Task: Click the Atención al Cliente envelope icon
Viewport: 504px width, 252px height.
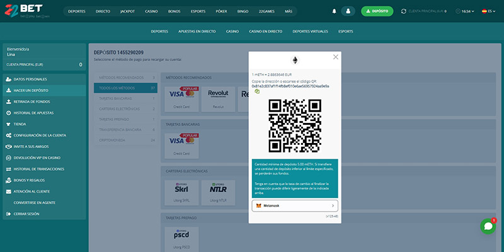Action: [x=9, y=192]
